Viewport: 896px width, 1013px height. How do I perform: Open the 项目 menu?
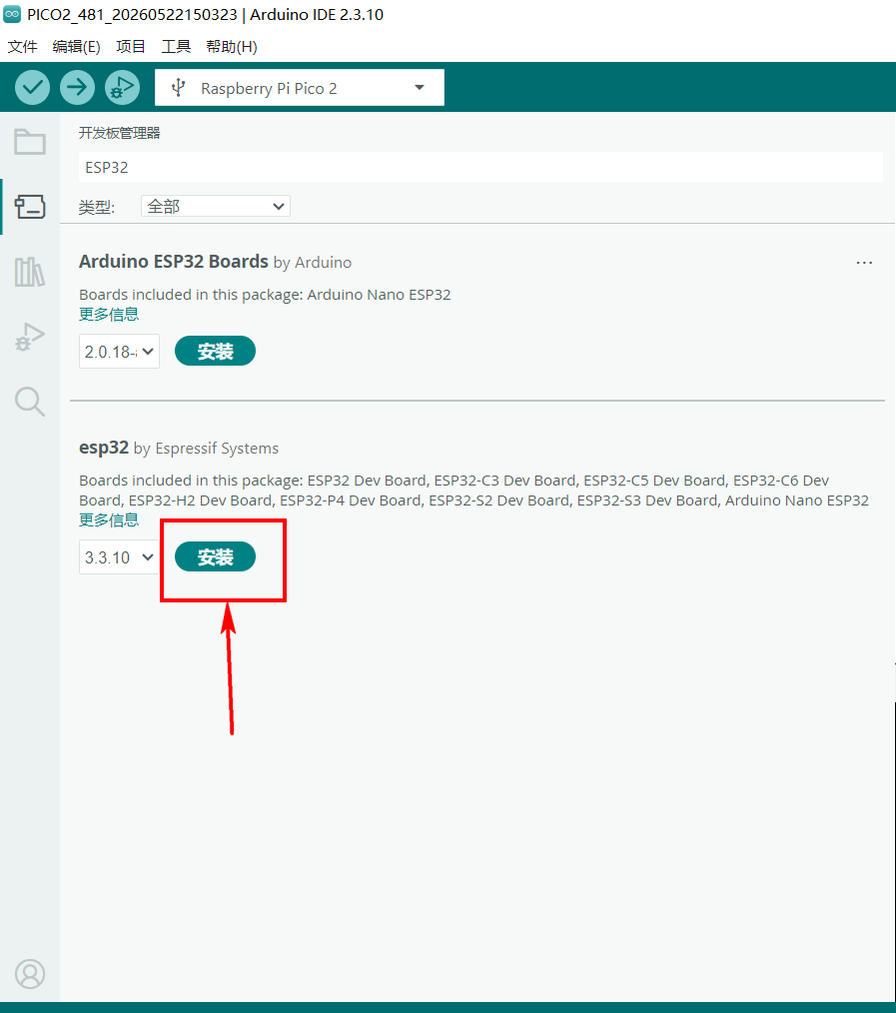131,47
